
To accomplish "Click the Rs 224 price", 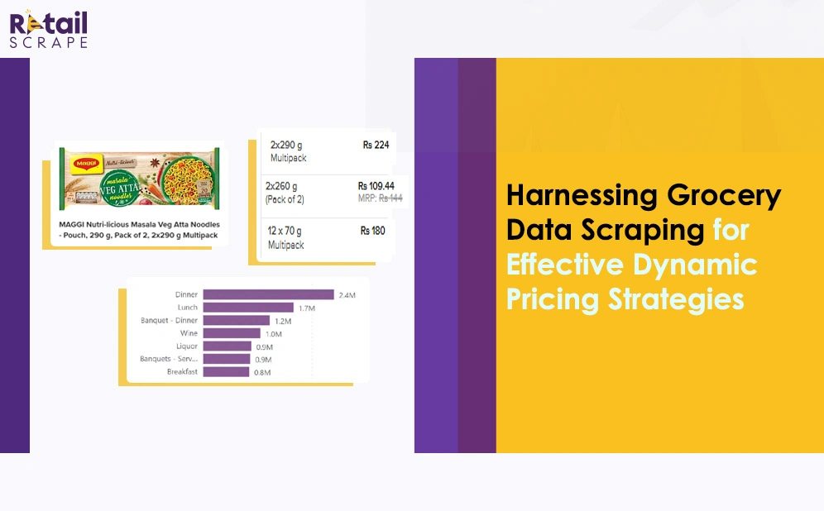I will pyautogui.click(x=374, y=145).
